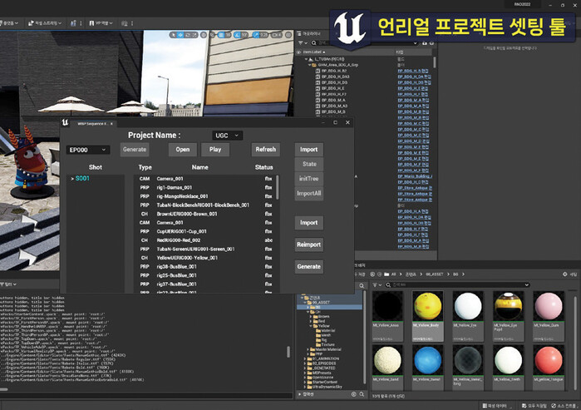This screenshot has height=410, width=581.
Task: Click Content Browser asset filter funnel icon
Action: coord(375,284)
